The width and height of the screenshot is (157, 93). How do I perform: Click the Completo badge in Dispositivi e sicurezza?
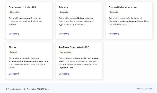point(114,12)
